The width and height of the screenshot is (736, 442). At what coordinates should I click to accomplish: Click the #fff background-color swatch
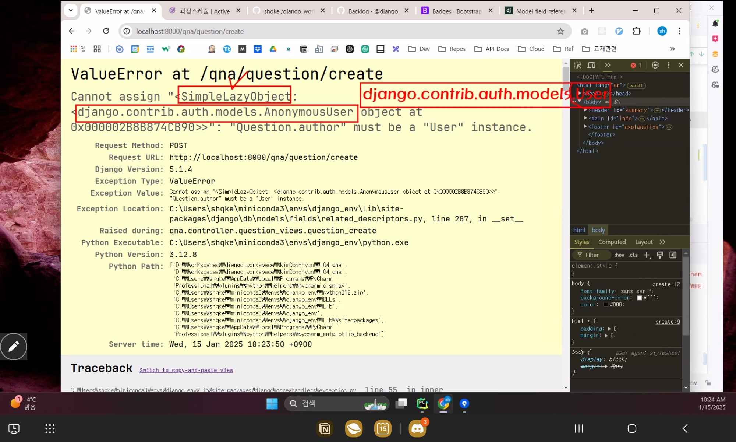coord(639,298)
